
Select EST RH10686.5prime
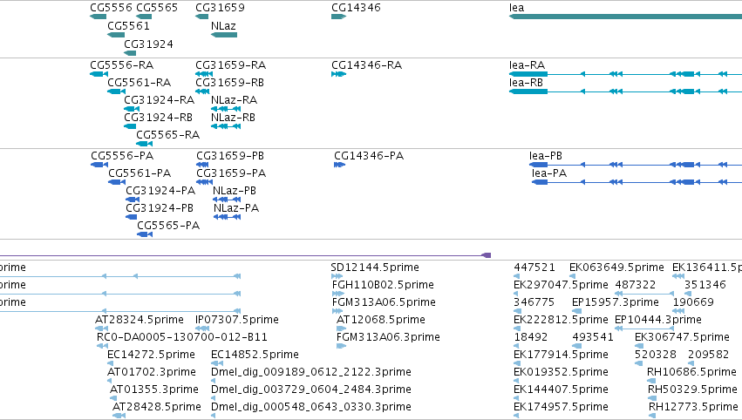[691, 372]
